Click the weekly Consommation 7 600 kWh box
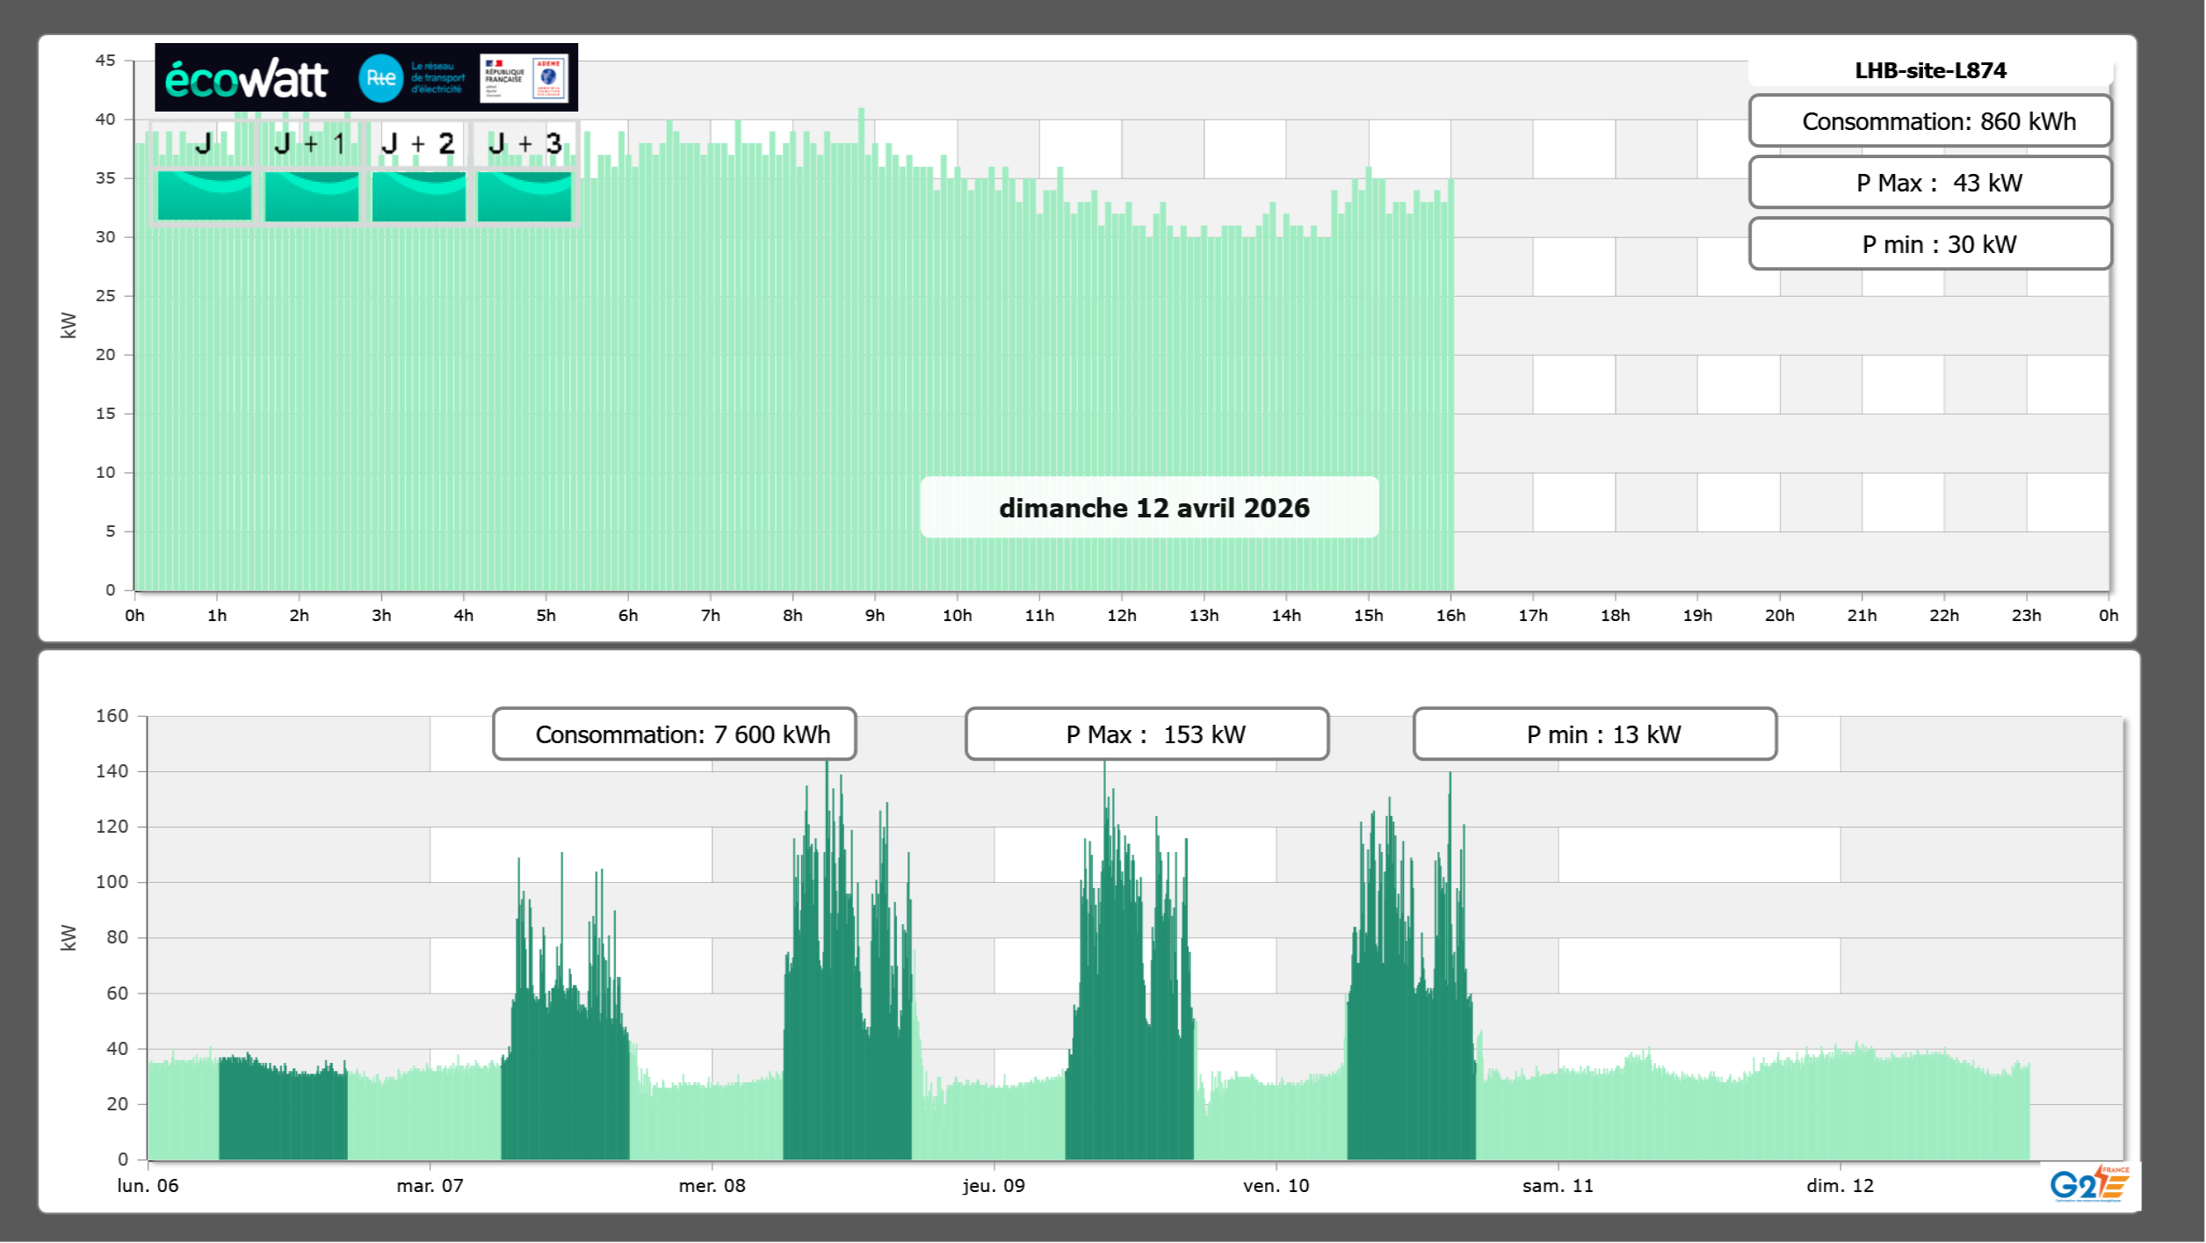The width and height of the screenshot is (2206, 1243). [674, 734]
